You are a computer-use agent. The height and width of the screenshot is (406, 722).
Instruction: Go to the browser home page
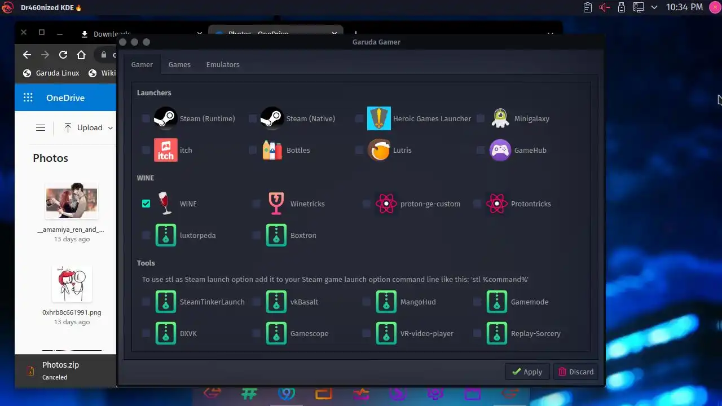click(81, 55)
